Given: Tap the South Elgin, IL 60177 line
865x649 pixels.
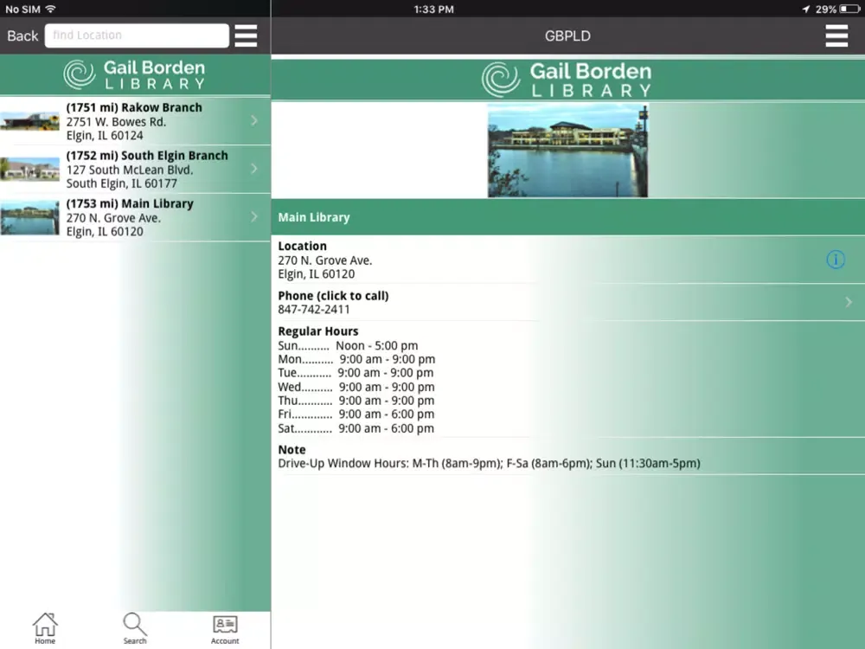Looking at the screenshot, I should [121, 183].
